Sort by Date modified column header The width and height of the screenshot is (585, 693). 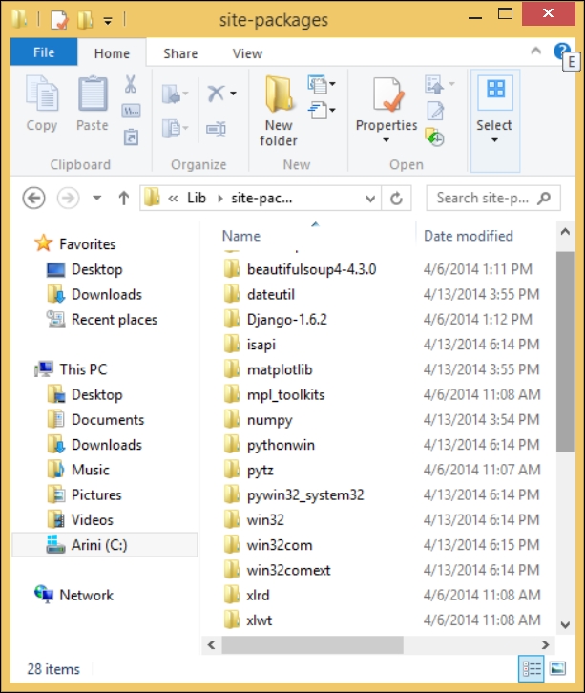pyautogui.click(x=469, y=236)
